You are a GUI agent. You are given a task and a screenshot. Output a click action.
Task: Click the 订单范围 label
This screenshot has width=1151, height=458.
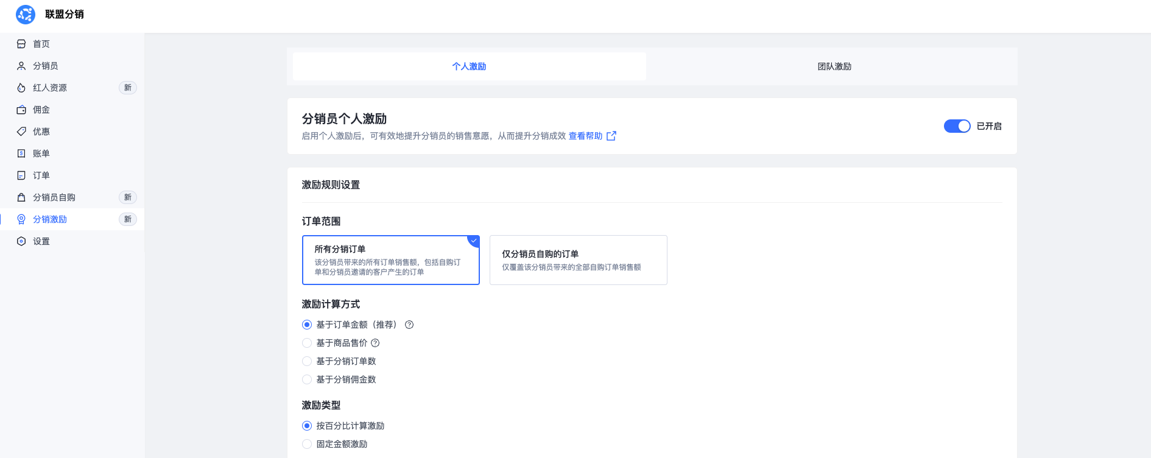[x=321, y=221]
